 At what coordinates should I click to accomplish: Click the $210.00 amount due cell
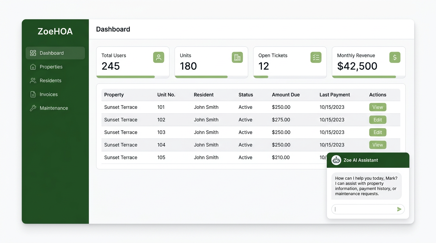pyautogui.click(x=281, y=158)
